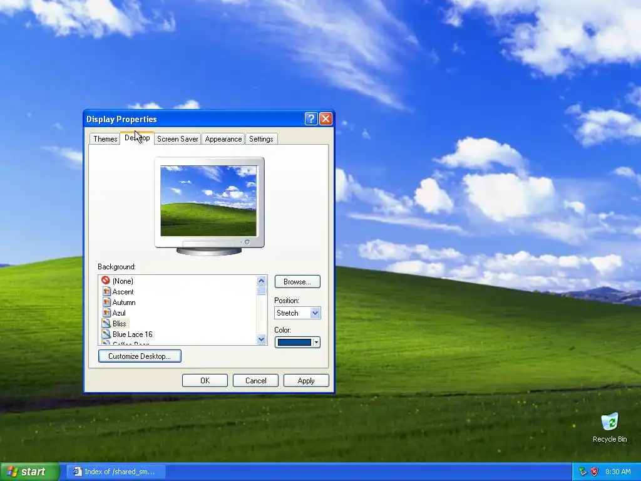
Task: Click the background list scrollbar thumb
Action: [262, 291]
